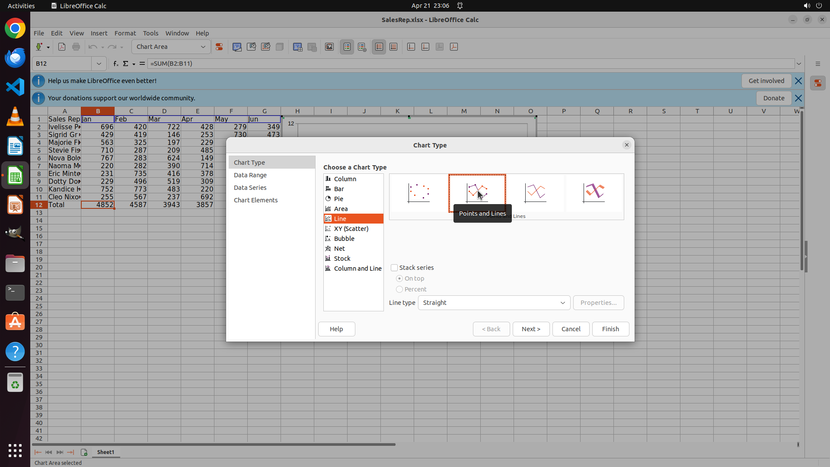The width and height of the screenshot is (830, 467).
Task: Open the Name Box dropdown arrow
Action: [x=99, y=64]
